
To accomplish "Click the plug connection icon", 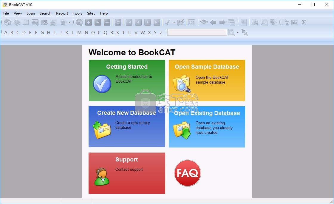I will pos(244,32).
